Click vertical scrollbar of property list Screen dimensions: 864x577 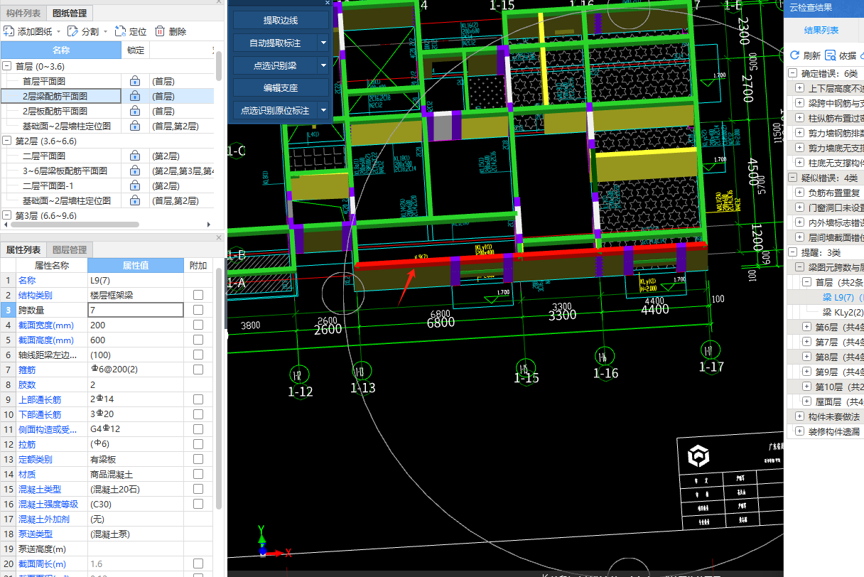click(x=220, y=387)
